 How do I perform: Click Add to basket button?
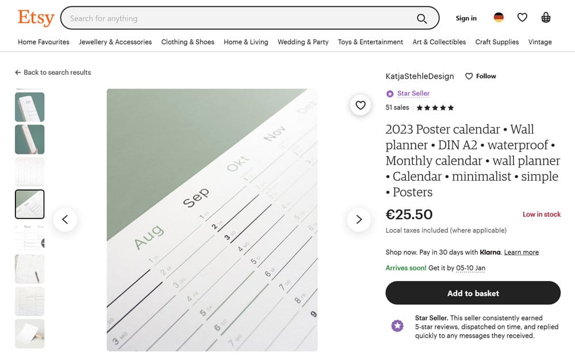click(x=473, y=293)
